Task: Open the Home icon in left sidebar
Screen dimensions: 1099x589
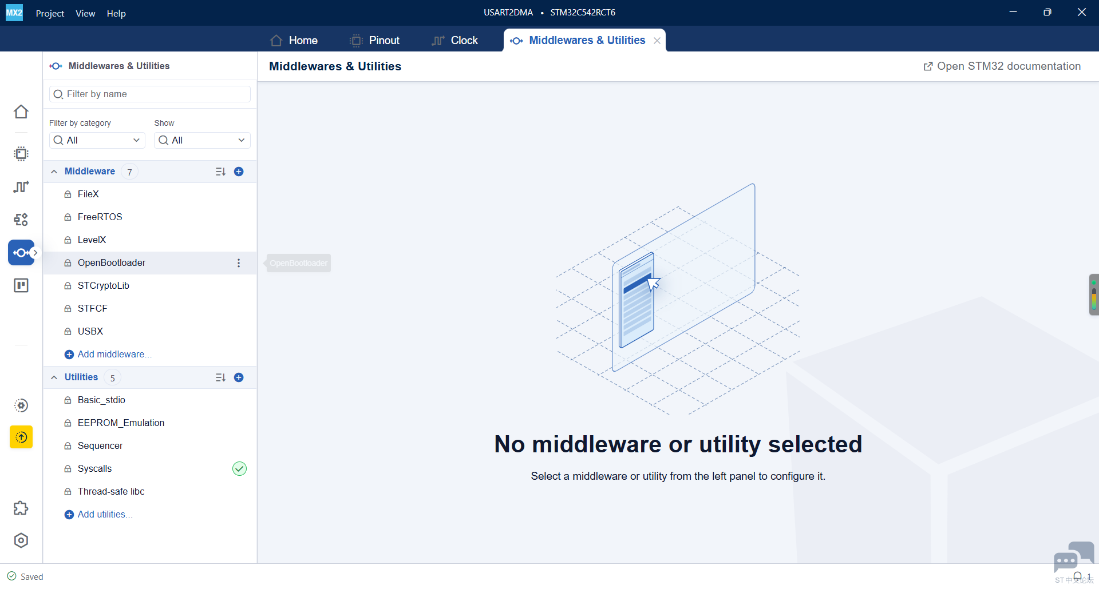Action: tap(21, 112)
